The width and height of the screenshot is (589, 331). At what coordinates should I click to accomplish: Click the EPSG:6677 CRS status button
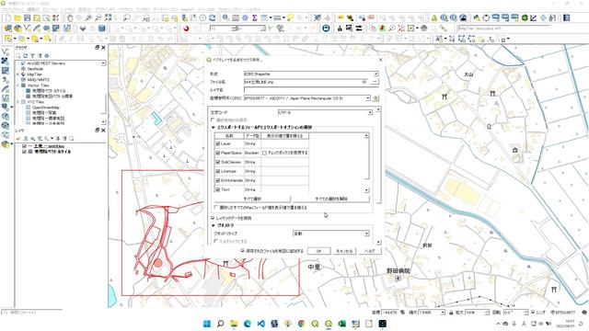coord(563,313)
